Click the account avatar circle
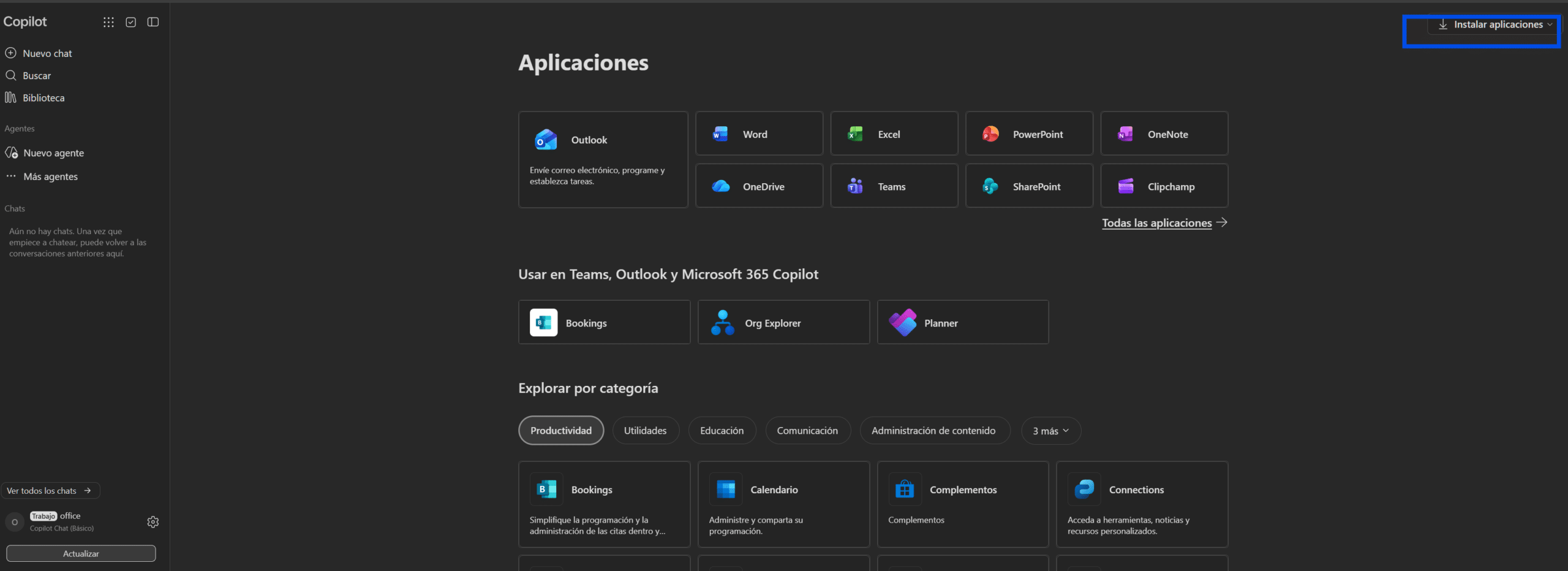This screenshot has width=1568, height=571. [x=15, y=522]
